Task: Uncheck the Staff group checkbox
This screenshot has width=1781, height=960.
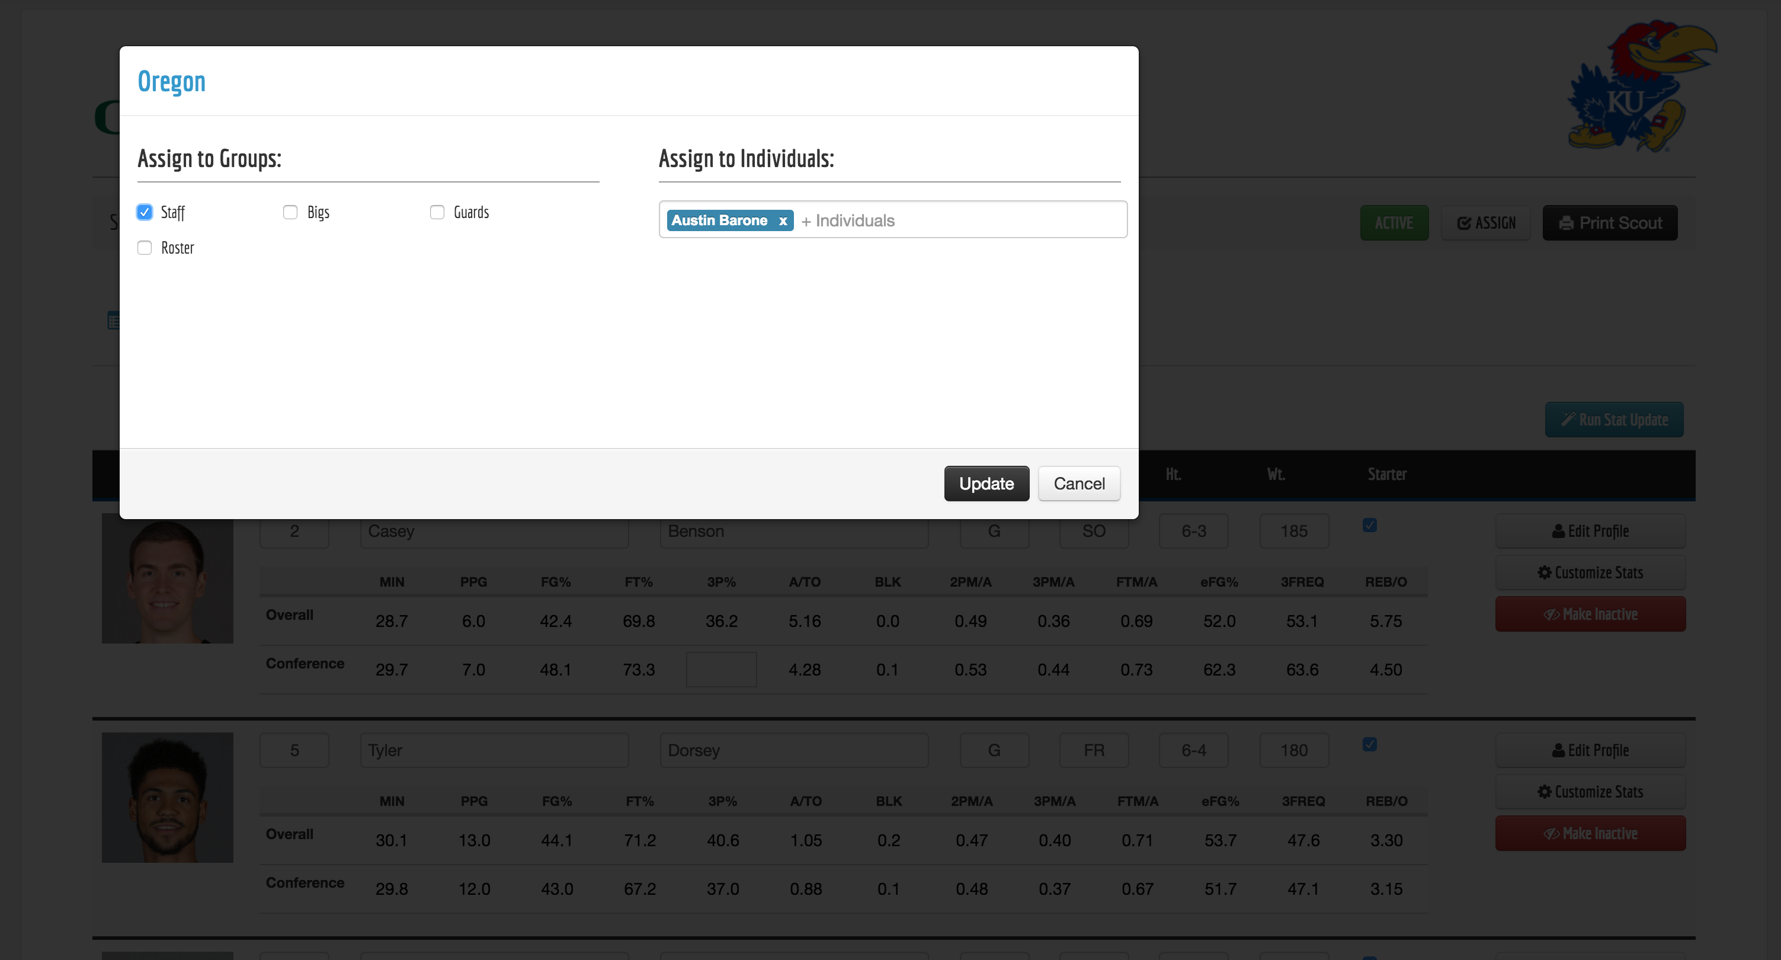Action: tap(145, 212)
